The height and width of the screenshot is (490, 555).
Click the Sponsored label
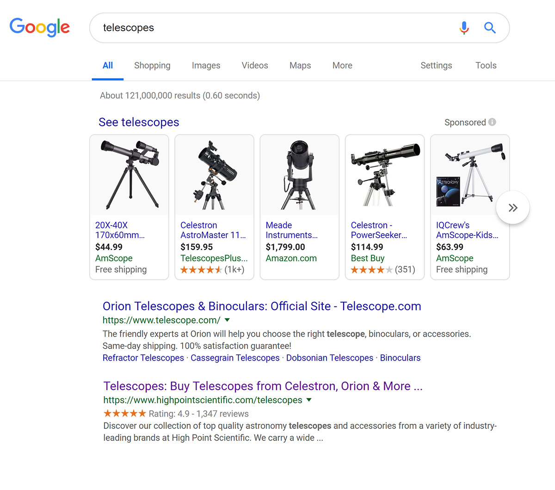click(465, 122)
